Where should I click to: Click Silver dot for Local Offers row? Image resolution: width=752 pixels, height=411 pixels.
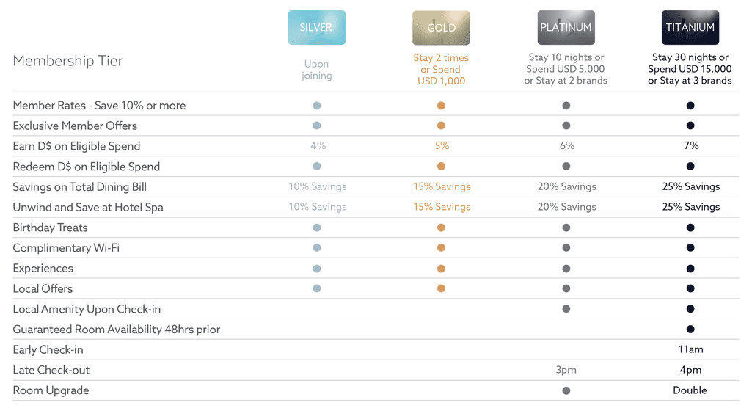click(x=317, y=288)
